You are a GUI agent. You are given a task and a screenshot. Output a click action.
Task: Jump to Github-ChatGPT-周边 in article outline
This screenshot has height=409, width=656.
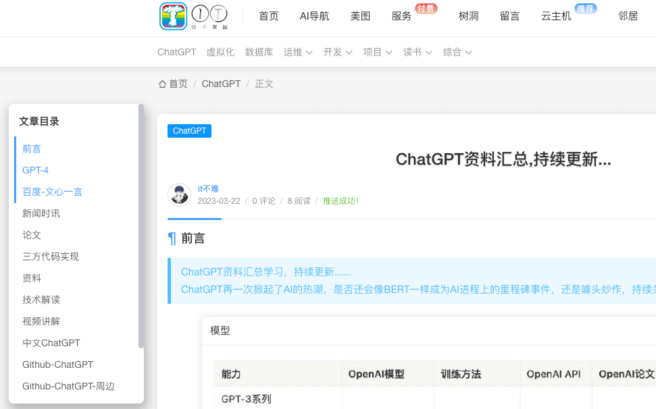point(69,387)
